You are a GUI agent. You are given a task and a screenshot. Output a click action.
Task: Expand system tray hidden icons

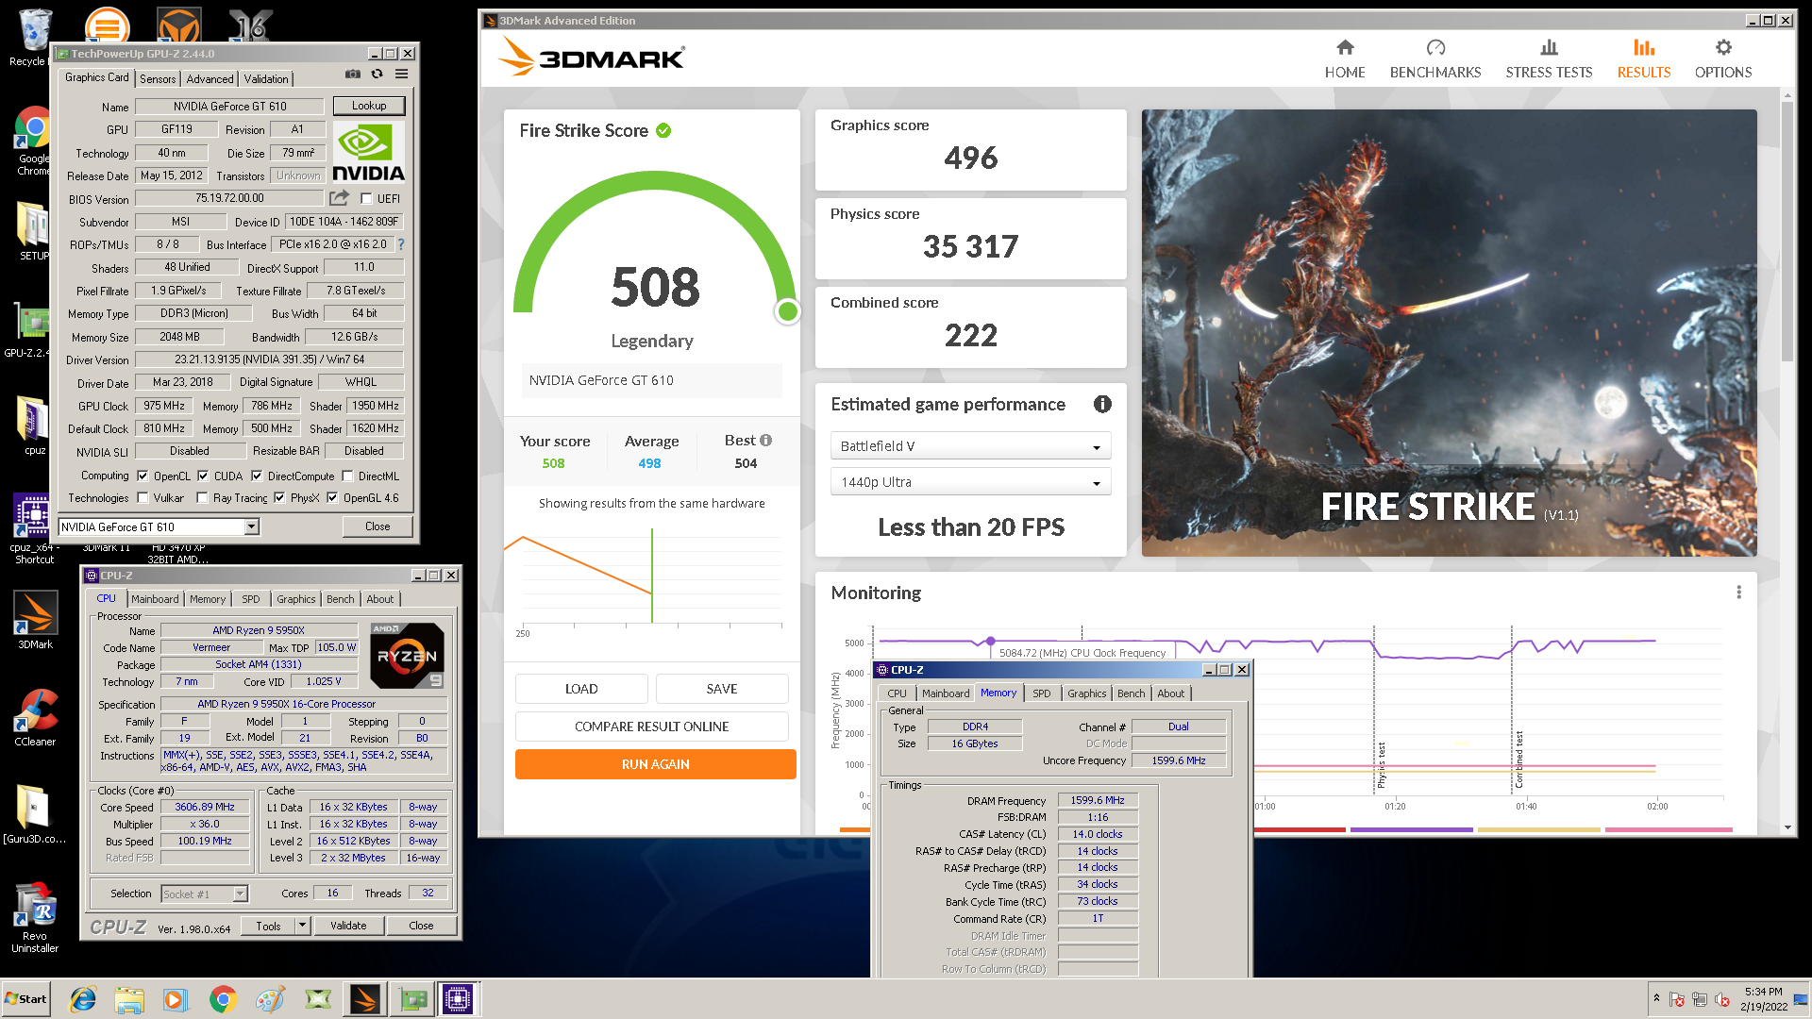point(1656,998)
